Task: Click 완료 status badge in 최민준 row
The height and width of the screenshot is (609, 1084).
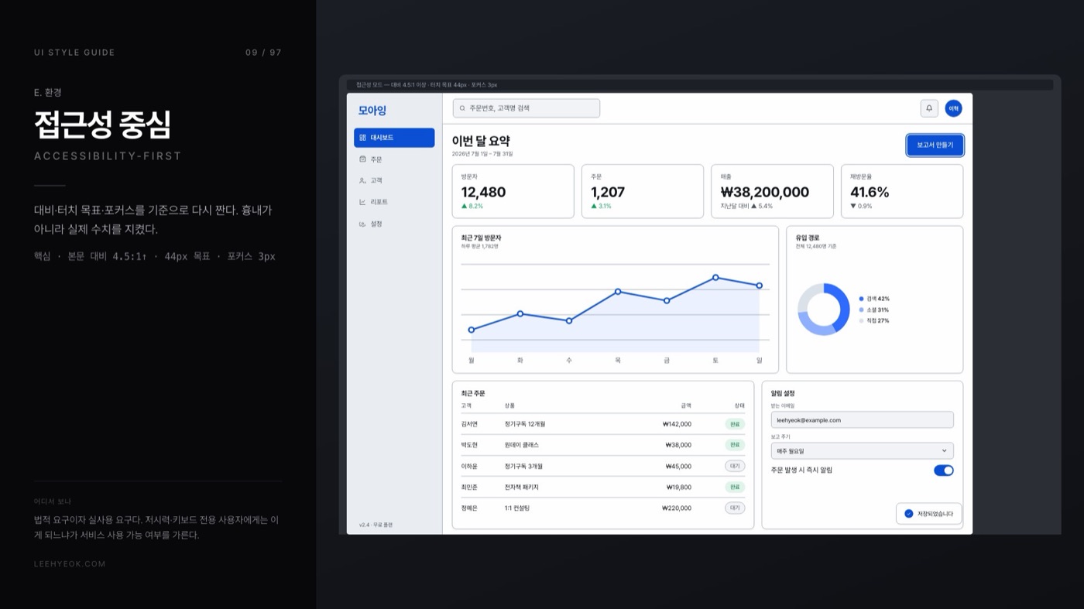Action: tap(735, 488)
